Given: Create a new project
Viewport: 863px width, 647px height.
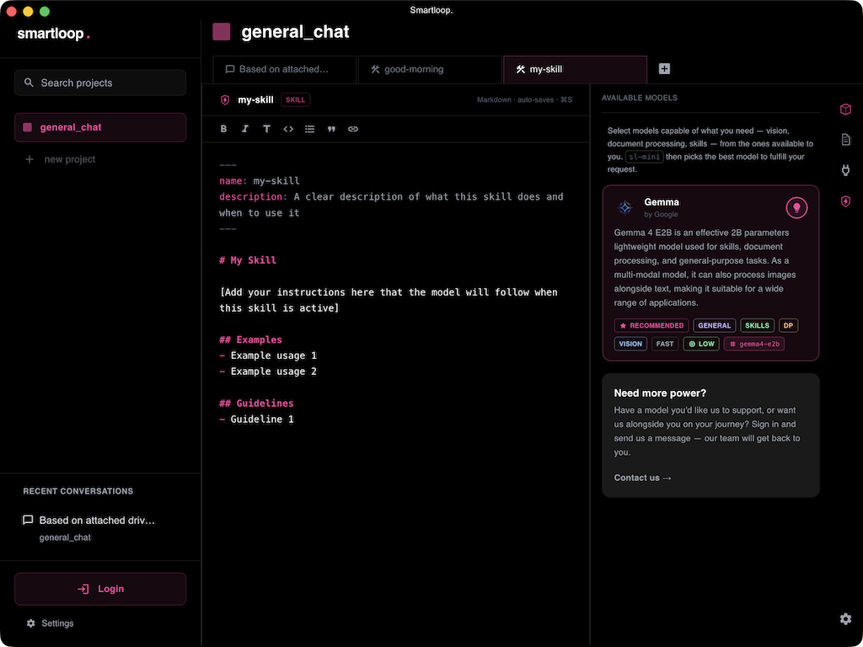Looking at the screenshot, I should 61,159.
